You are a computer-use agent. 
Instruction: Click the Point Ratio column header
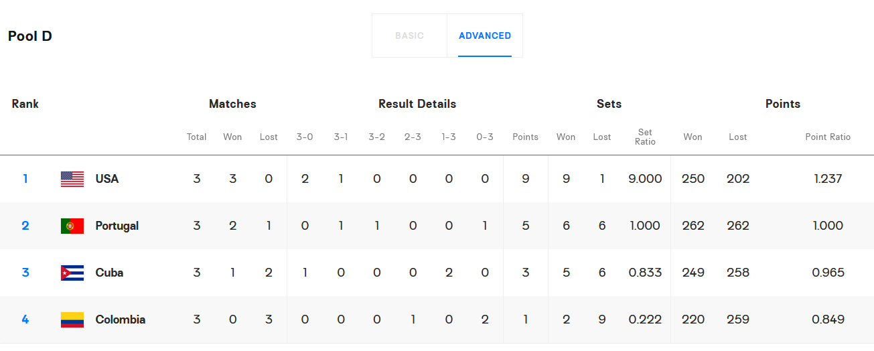click(828, 137)
